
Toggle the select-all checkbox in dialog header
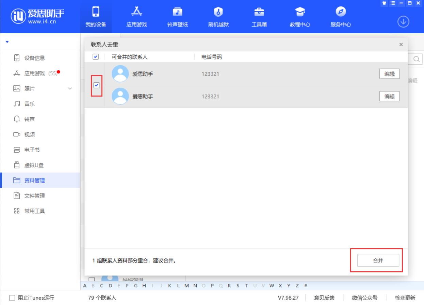pyautogui.click(x=96, y=57)
